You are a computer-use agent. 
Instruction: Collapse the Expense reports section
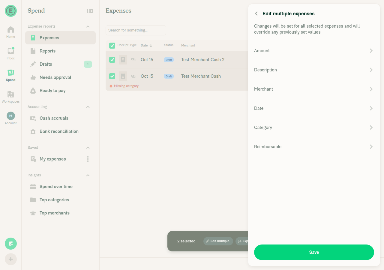[x=88, y=26]
